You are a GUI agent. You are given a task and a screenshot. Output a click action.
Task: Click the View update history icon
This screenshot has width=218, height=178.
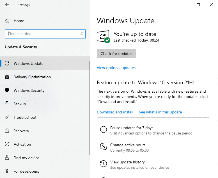coord(103,164)
